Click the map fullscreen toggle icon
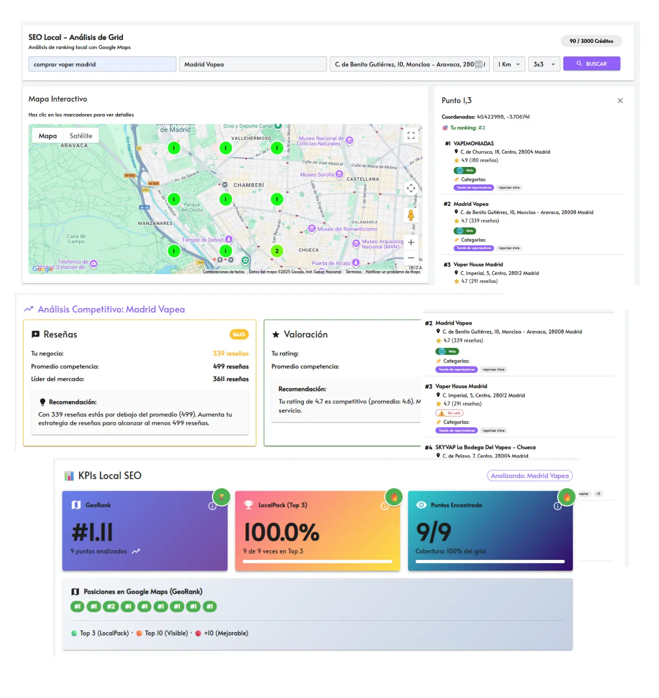Viewport: 659px width, 698px height. pos(411,136)
